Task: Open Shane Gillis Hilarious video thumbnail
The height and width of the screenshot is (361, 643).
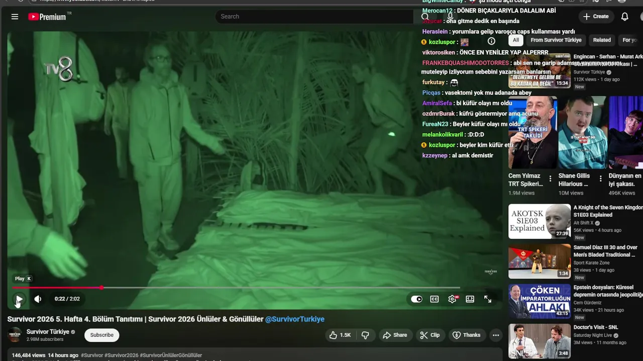Action: pyautogui.click(x=583, y=132)
